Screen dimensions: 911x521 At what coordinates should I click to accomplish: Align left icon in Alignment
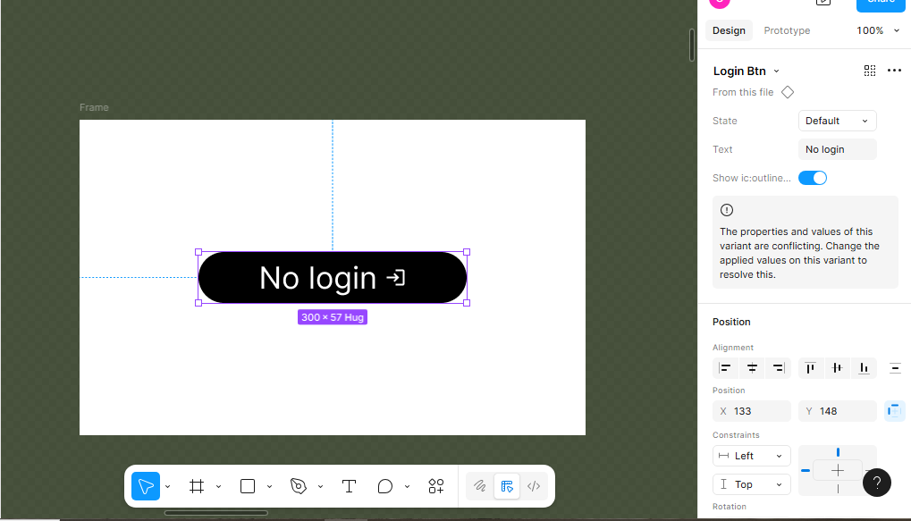click(725, 367)
